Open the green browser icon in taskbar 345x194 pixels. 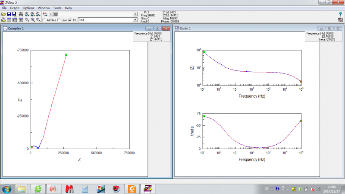[x=38, y=189]
